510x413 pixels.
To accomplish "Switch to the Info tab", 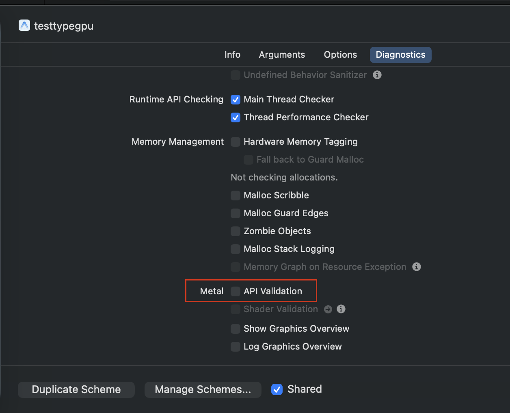I will 232,54.
